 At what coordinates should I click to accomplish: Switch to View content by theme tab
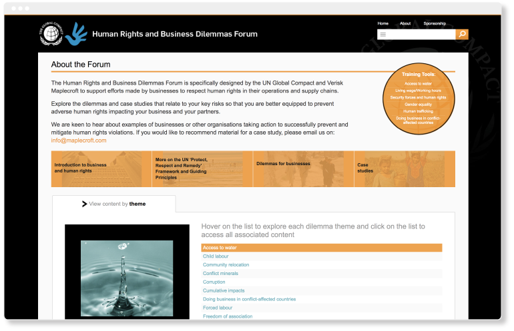coord(114,204)
